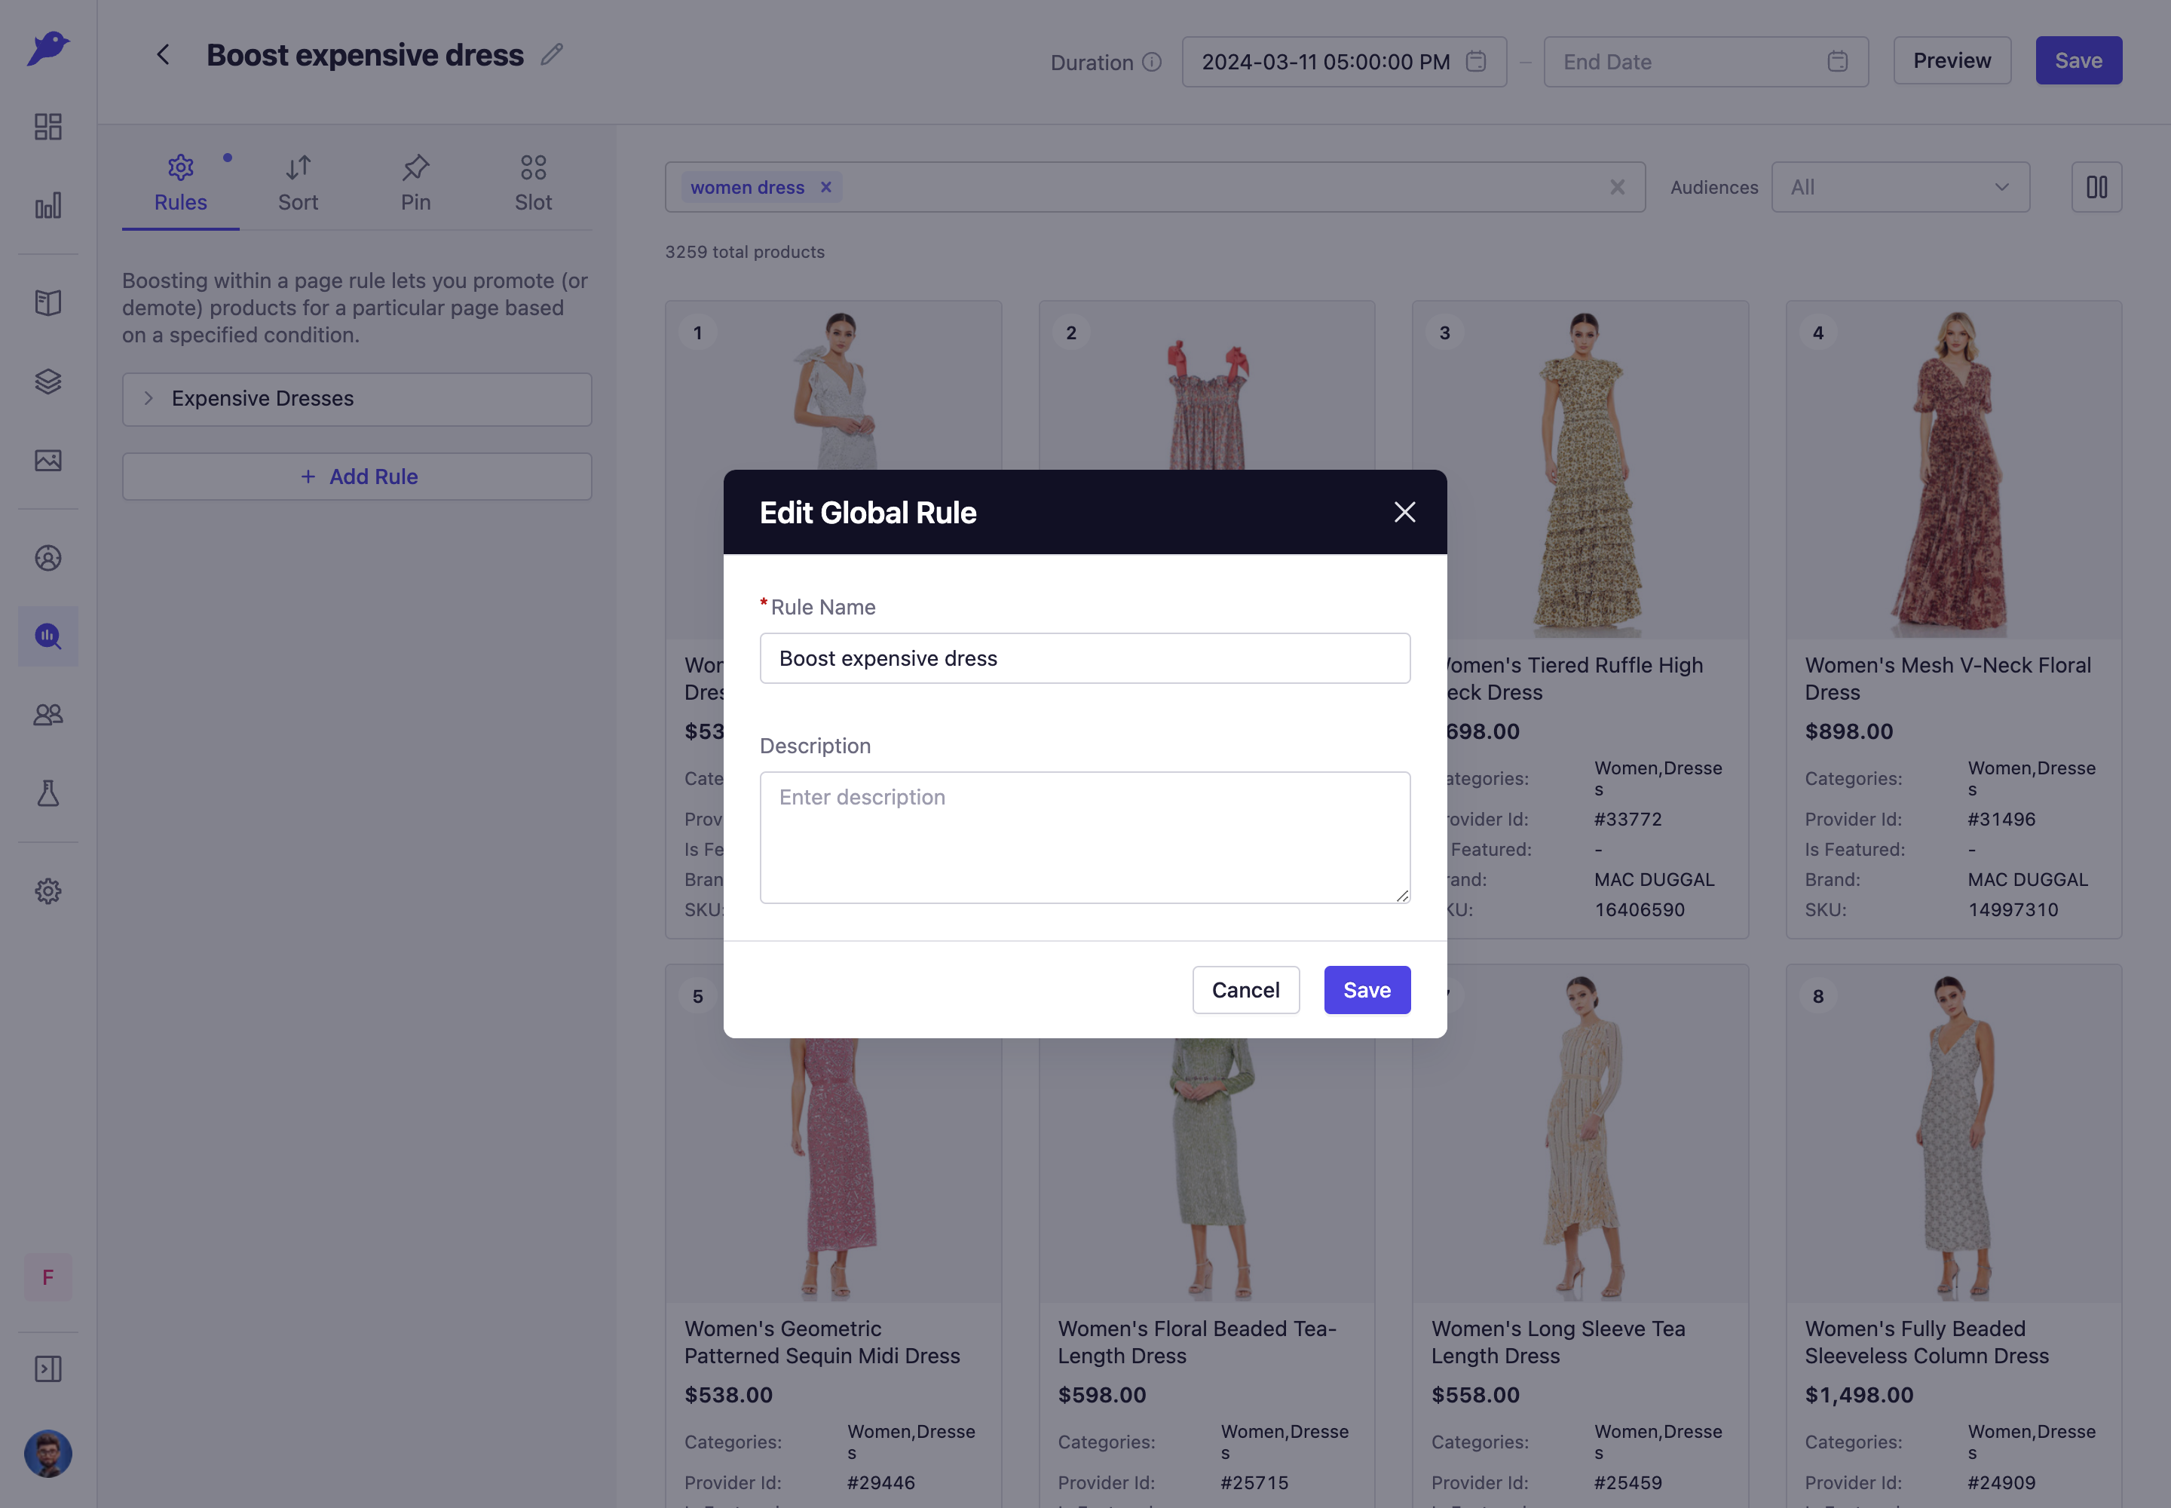Click the Description text area
The height and width of the screenshot is (1508, 2171).
click(1085, 837)
